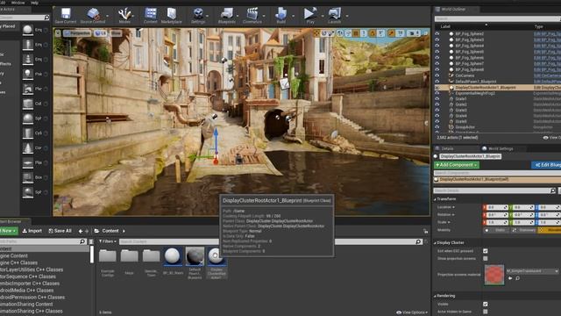Viewport: 561px width, 316px height.
Task: Open viewport options dropdown arrow
Action: point(58,33)
